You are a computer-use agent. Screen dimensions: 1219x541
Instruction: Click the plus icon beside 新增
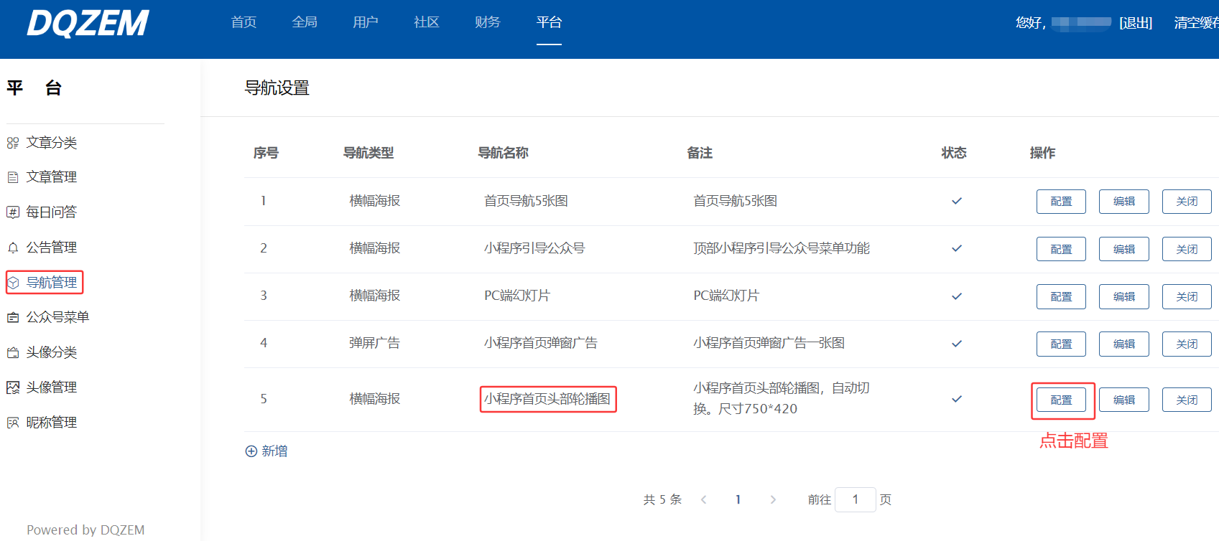tap(251, 451)
